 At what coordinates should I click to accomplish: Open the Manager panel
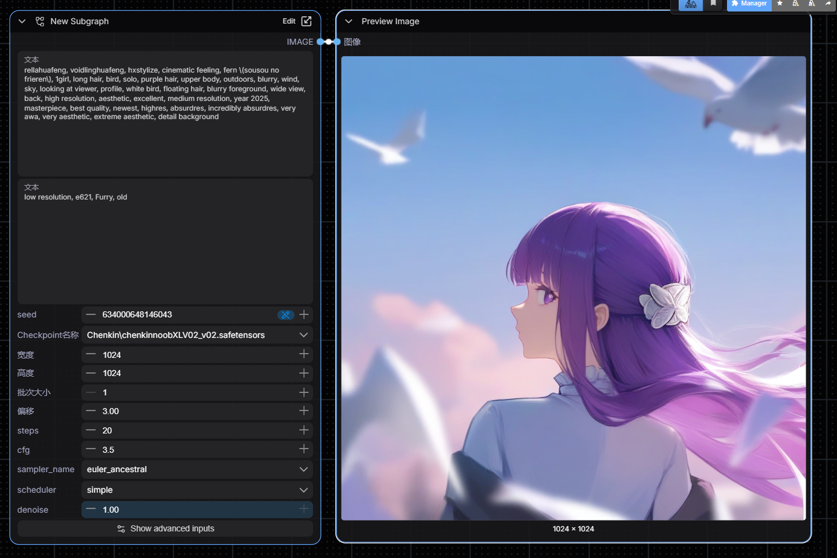749,4
